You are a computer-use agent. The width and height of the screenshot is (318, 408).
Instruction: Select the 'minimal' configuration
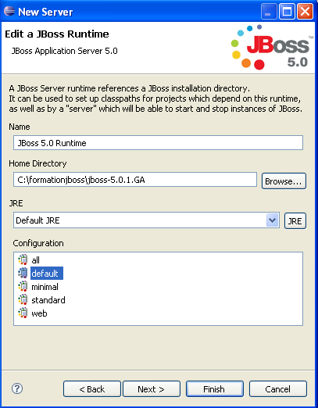[x=45, y=287]
